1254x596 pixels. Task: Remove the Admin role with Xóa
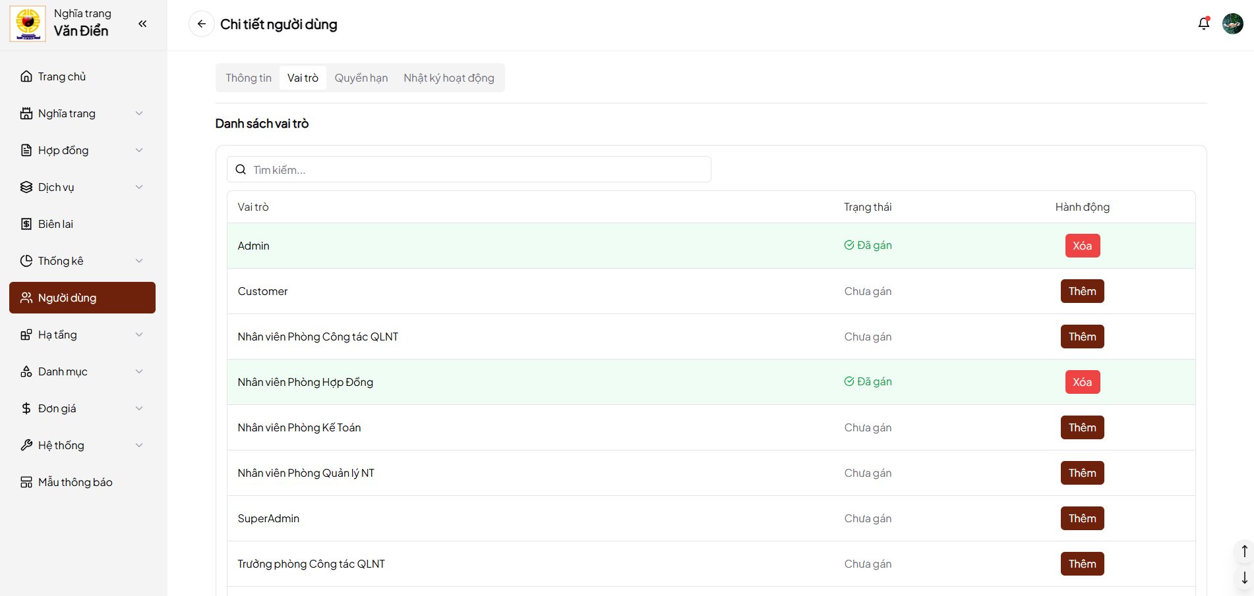[x=1082, y=246]
